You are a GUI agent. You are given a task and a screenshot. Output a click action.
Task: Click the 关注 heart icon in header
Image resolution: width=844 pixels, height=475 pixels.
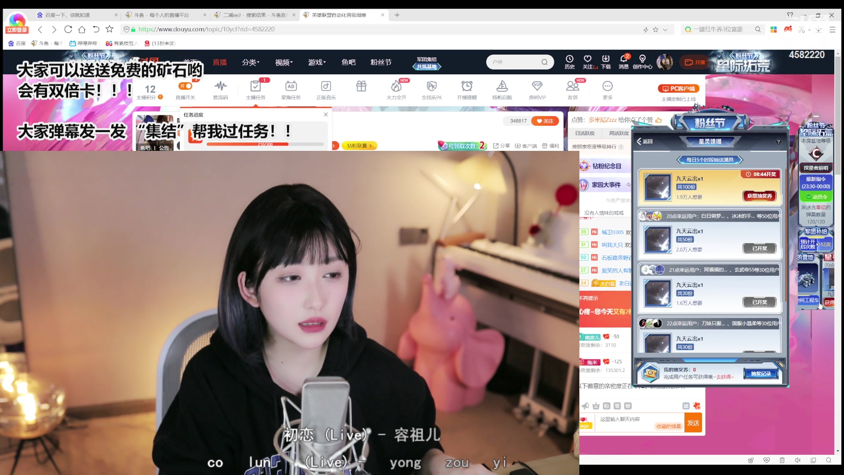587,59
